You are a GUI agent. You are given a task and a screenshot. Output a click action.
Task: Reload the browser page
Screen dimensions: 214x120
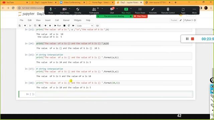click(x=13, y=8)
